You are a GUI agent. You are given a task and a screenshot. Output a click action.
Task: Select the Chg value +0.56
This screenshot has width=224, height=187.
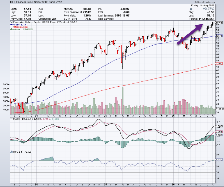click(x=211, y=12)
